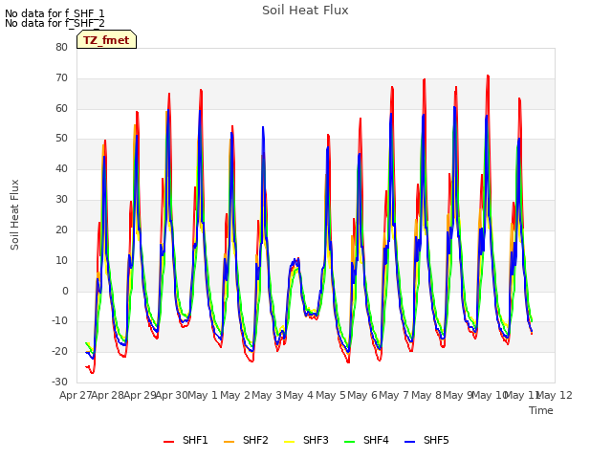
Task: Click the 80 y-axis tick label
Action: pyautogui.click(x=61, y=47)
